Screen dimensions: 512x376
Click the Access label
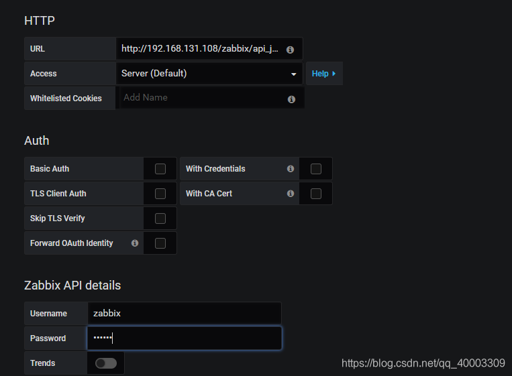44,74
